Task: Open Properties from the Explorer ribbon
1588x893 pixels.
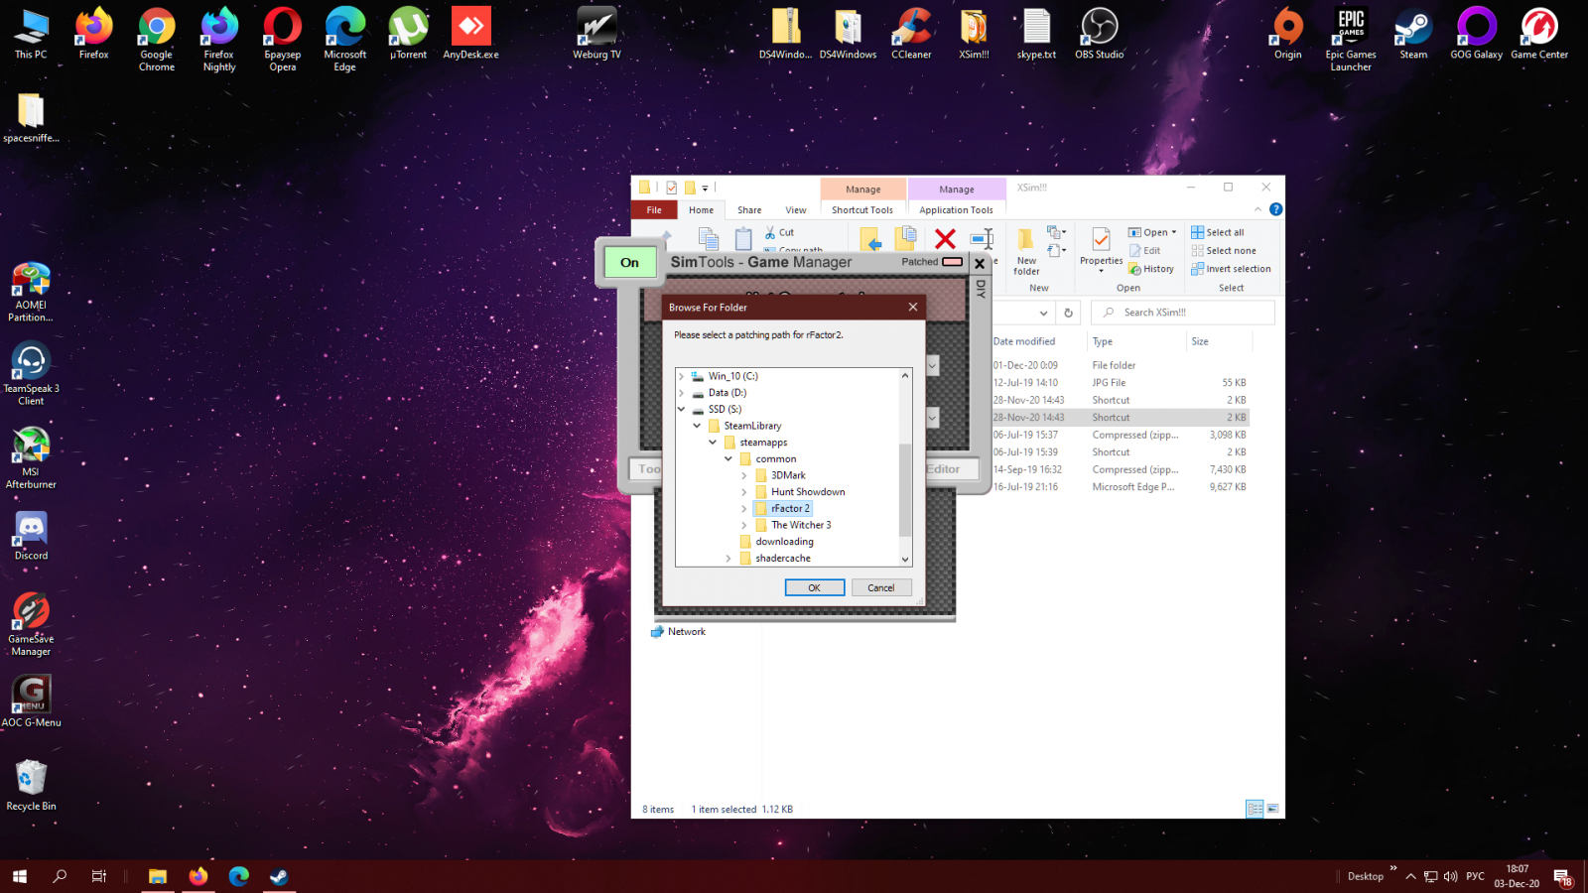Action: click(x=1101, y=248)
